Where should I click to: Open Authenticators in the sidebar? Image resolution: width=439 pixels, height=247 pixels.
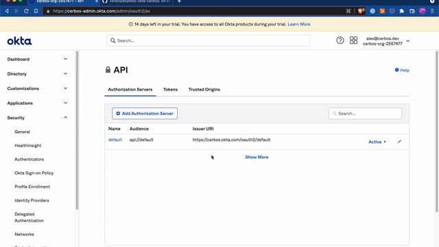[29, 159]
